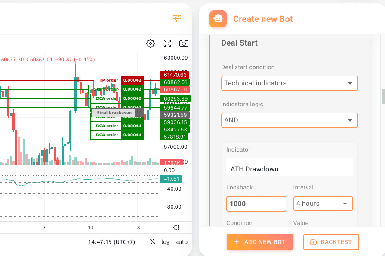Click the backtest gauge icon
385x256 pixels.
[x=313, y=242]
